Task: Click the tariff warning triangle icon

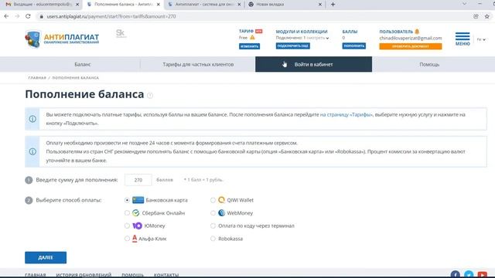Action: (252, 38)
